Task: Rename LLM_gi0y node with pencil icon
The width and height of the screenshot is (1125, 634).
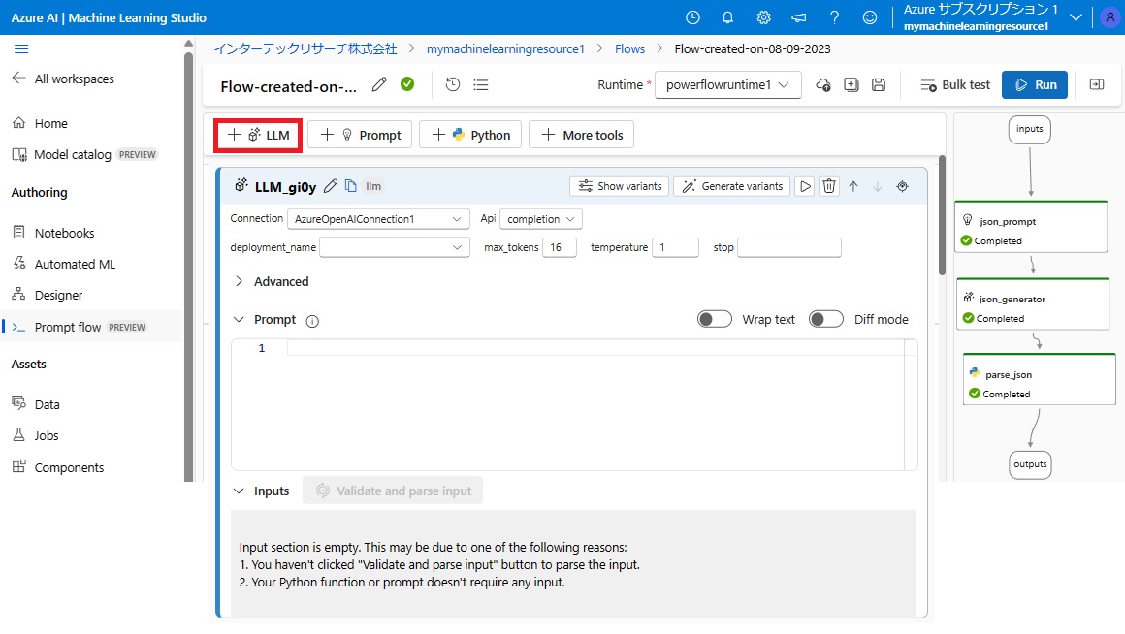Action: click(x=330, y=186)
